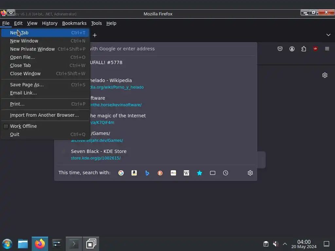Image resolution: width=335 pixels, height=251 pixels.
Task: Select Email Link... menu entry
Action: (45, 93)
